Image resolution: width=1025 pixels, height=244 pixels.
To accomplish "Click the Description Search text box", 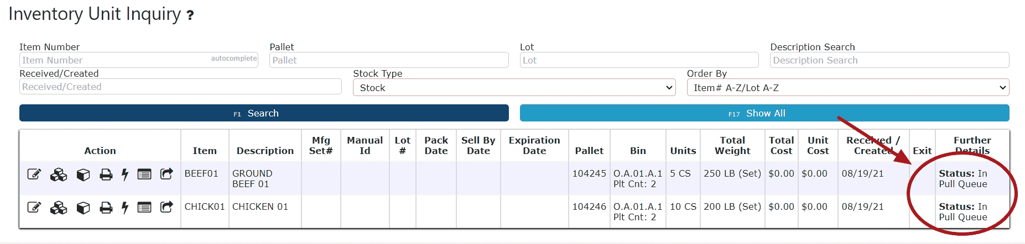I will tap(889, 60).
